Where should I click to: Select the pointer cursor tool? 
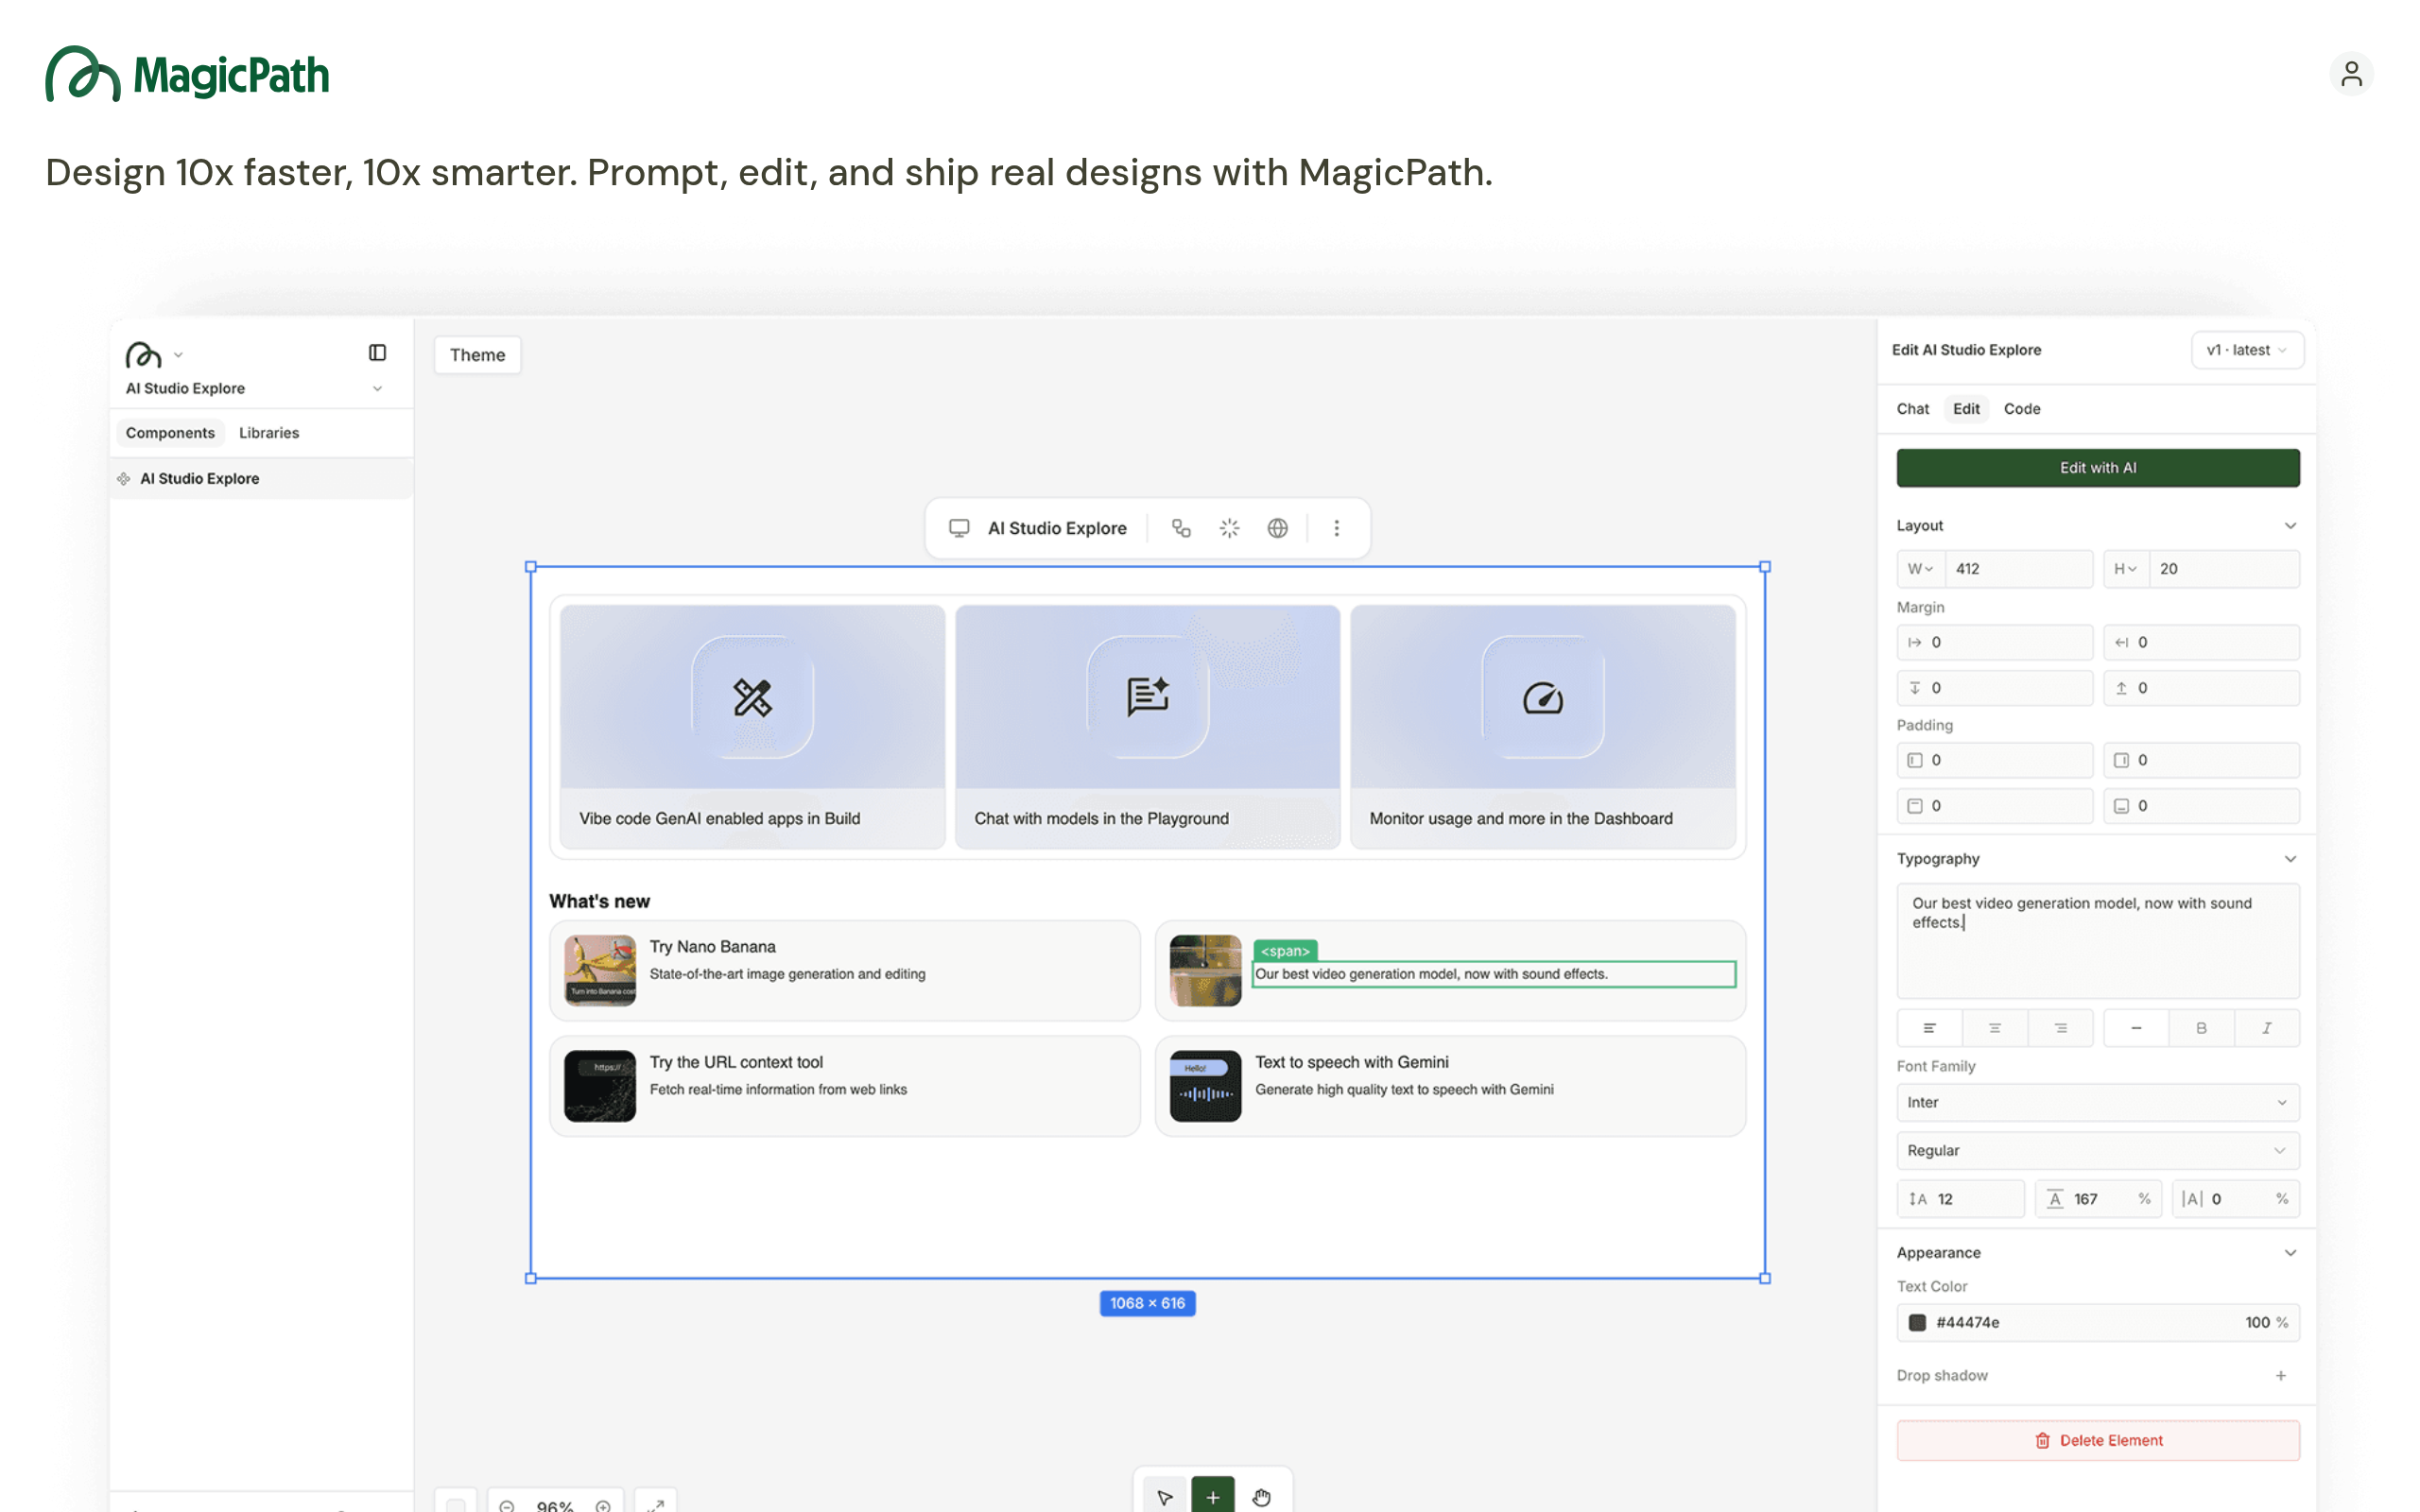pos(1164,1496)
